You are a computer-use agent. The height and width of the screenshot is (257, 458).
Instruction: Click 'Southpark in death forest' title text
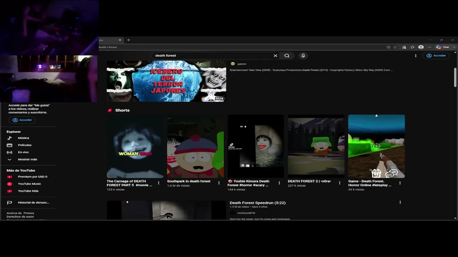coord(189,181)
